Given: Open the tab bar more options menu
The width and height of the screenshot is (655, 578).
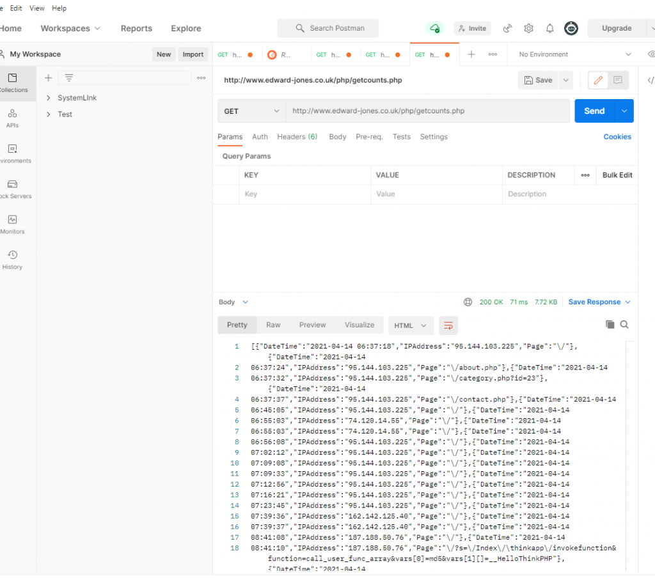Looking at the screenshot, I should click(493, 54).
